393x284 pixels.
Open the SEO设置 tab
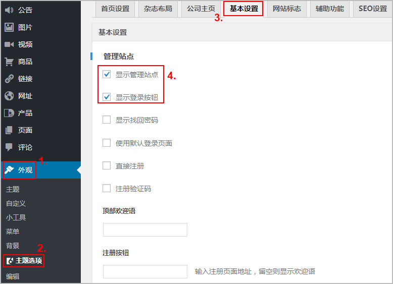(x=373, y=9)
